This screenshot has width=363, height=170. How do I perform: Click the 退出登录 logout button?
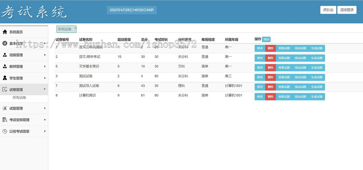[x=346, y=10]
